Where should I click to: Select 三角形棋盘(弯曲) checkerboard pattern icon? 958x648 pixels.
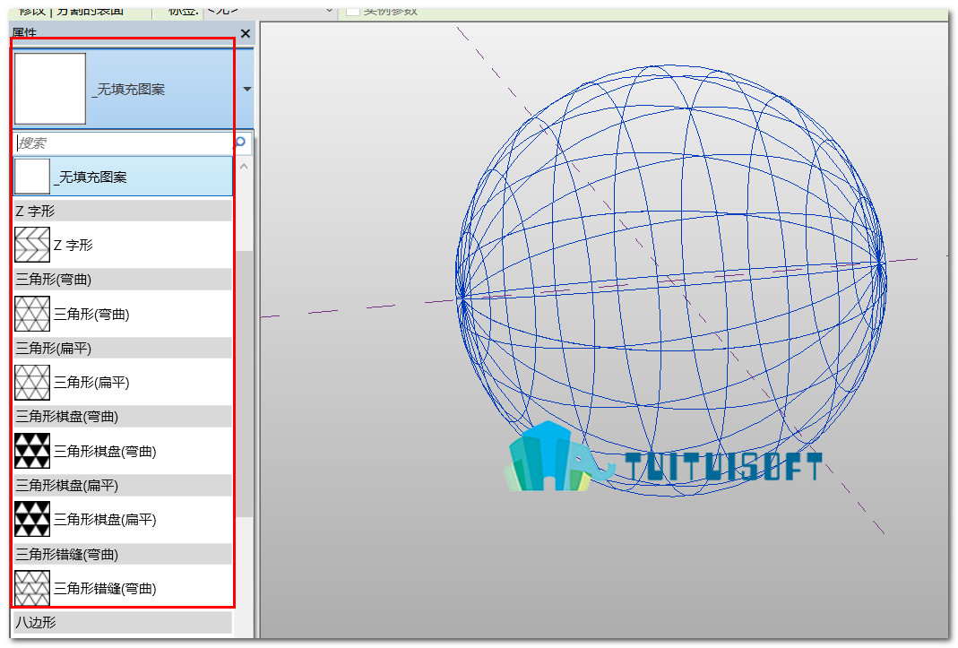pos(31,451)
